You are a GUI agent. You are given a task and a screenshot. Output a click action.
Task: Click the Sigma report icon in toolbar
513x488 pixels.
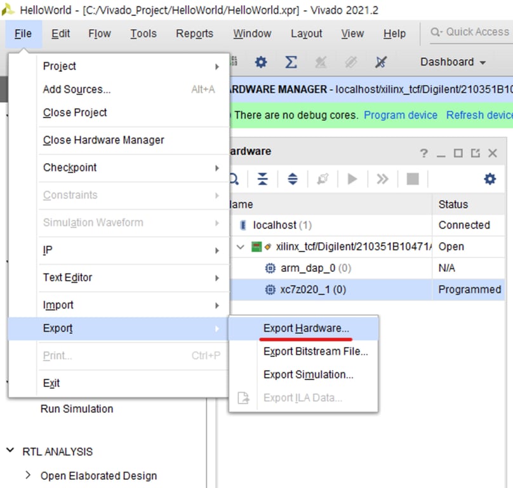(291, 62)
